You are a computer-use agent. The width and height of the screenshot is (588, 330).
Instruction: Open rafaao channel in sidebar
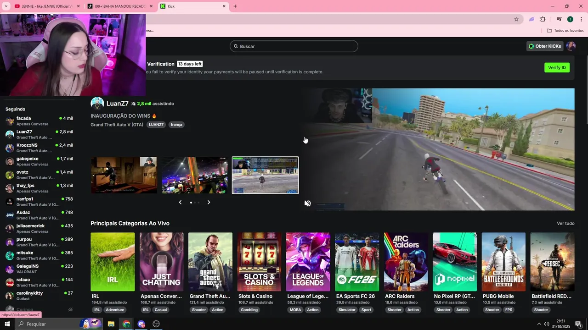click(39, 282)
